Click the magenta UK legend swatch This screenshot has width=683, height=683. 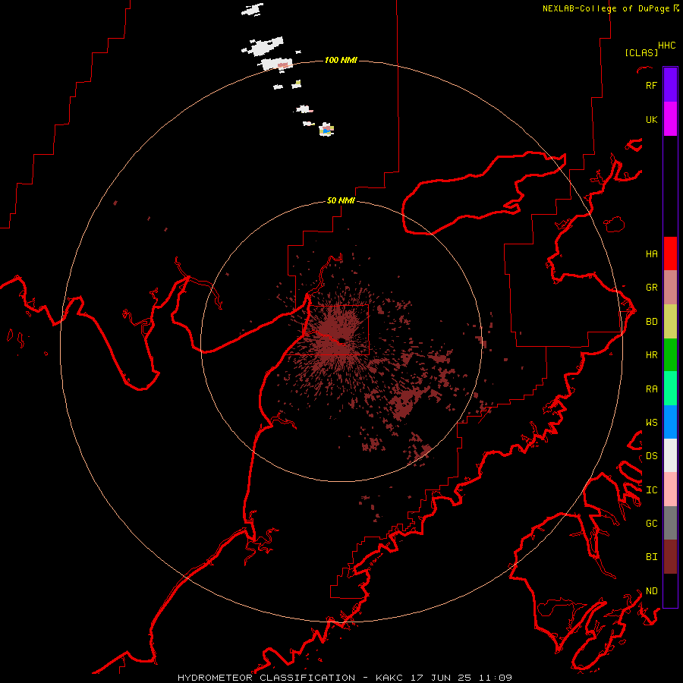670,119
